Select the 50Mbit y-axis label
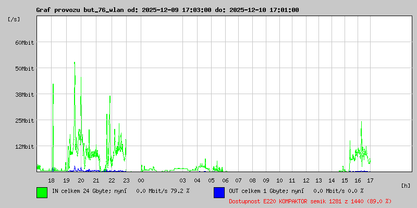The height and width of the screenshot is (208, 417). click(24, 69)
